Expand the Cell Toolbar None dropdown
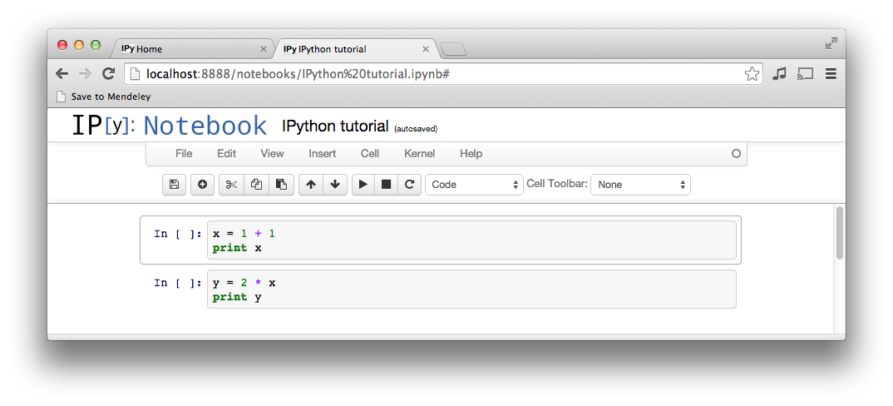 [640, 185]
